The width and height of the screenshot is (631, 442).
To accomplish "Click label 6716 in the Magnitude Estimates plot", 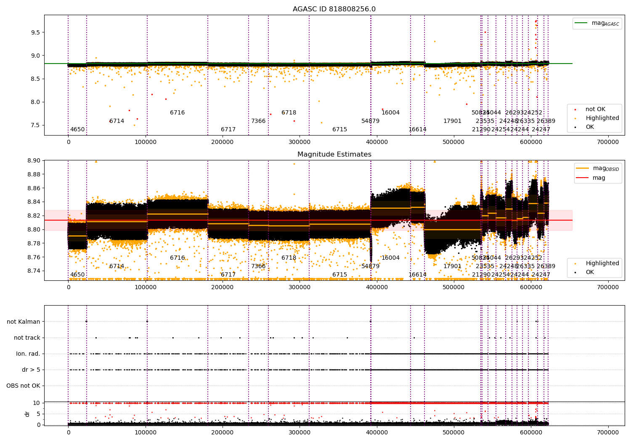I will [x=178, y=258].
